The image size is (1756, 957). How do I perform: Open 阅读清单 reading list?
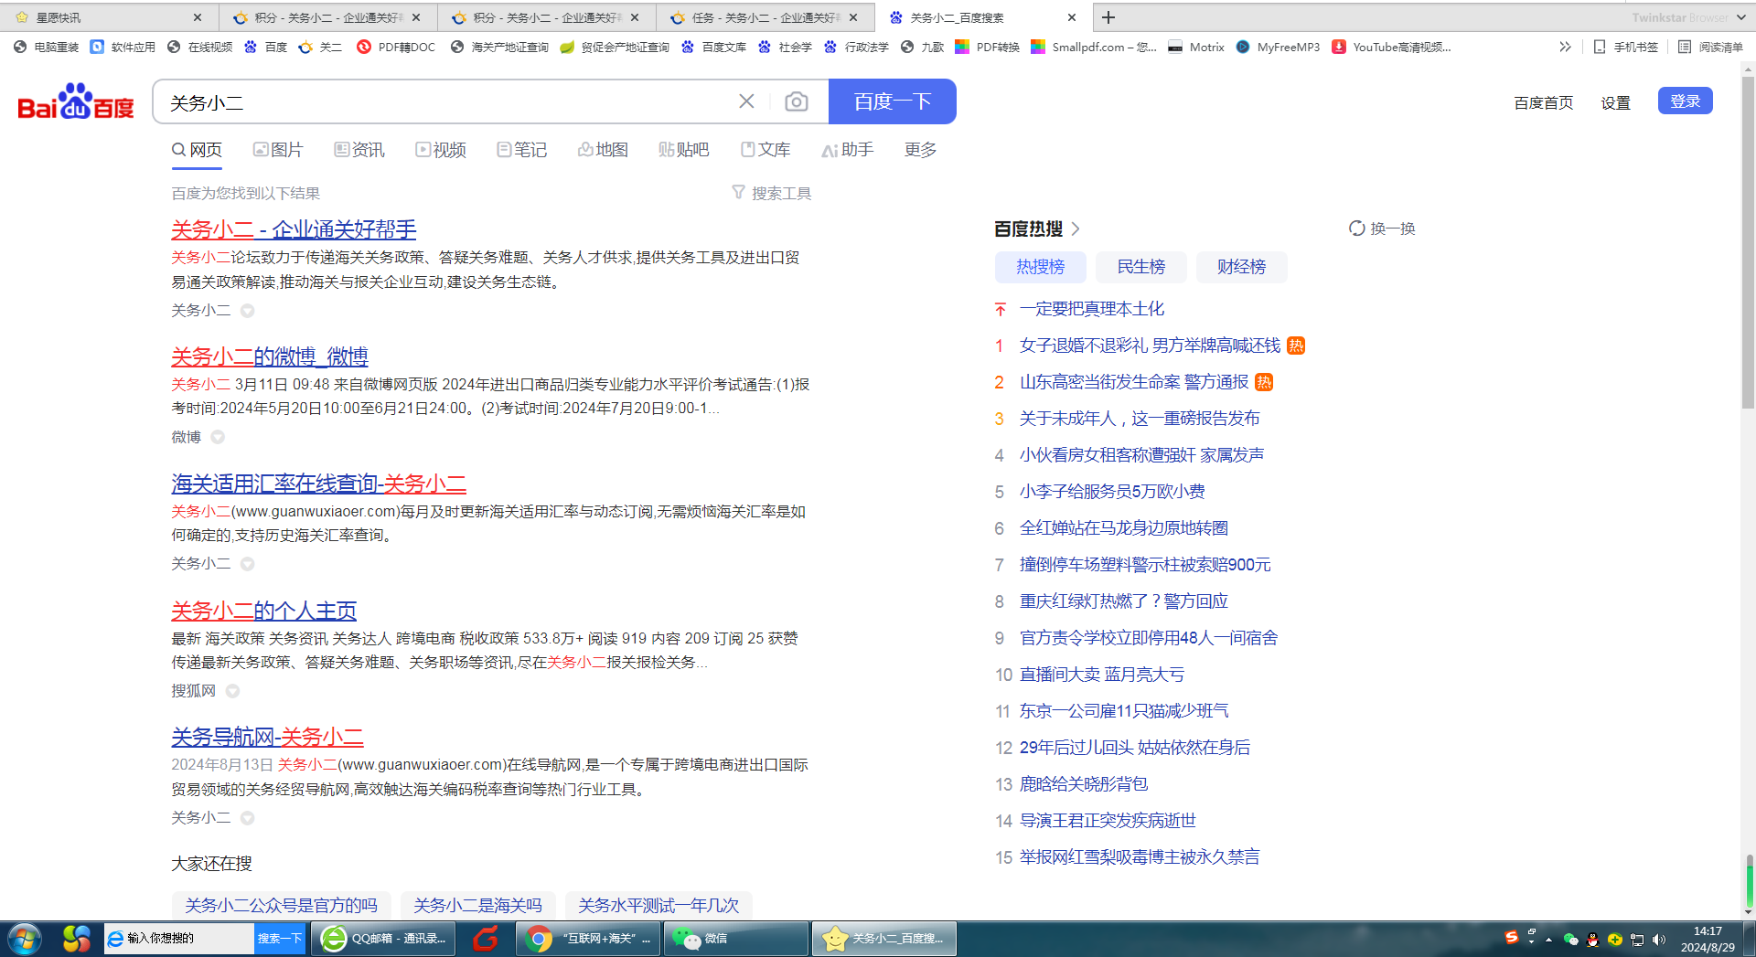point(1710,47)
